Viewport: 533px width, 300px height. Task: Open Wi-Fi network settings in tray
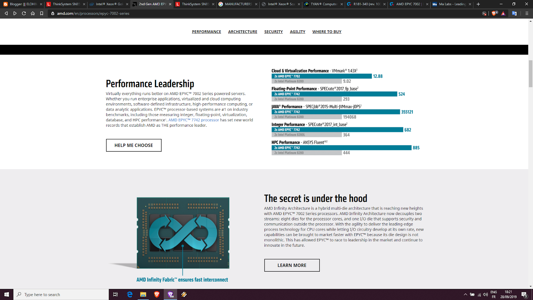point(479,294)
